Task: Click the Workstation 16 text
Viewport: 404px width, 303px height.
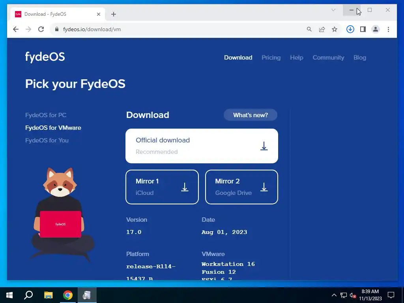Action: [x=228, y=264]
